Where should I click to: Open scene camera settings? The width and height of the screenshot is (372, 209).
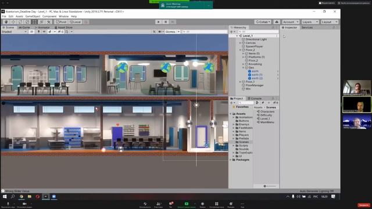pos(160,32)
